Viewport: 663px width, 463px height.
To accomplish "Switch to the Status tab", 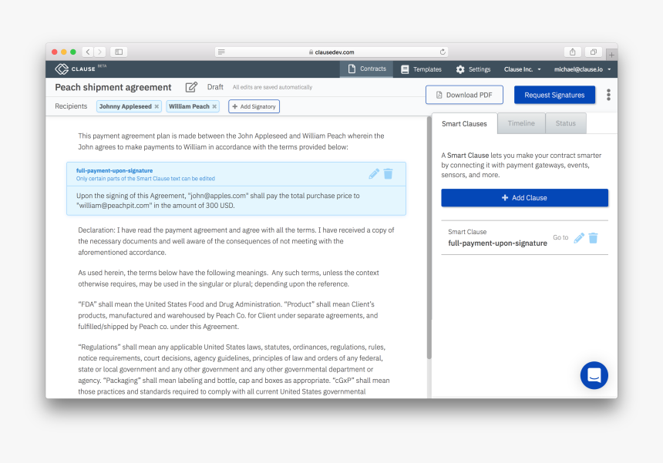I will click(x=566, y=123).
